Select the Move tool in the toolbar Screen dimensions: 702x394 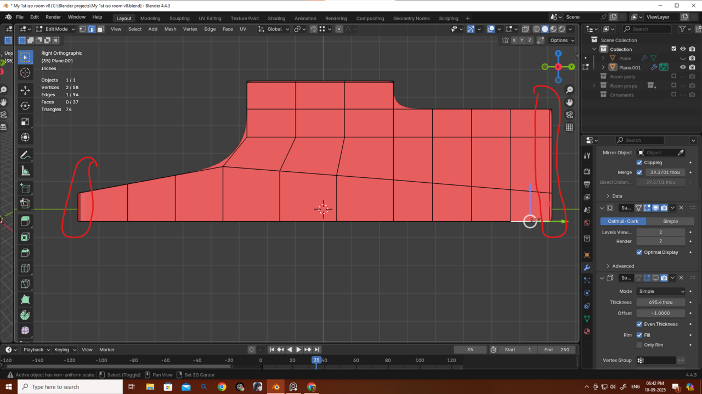tap(25, 90)
